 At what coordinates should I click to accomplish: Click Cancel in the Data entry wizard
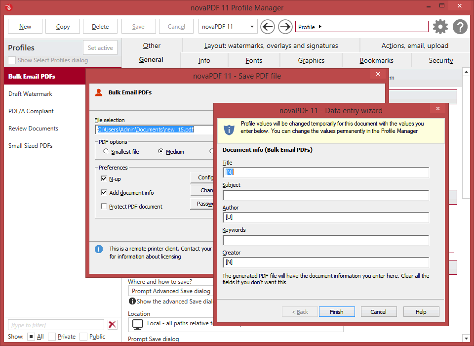(379, 312)
